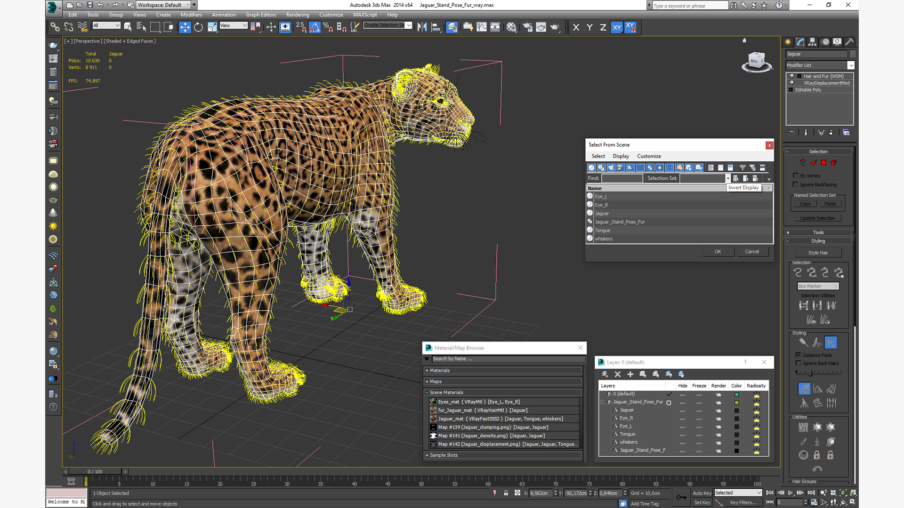The height and width of the screenshot is (508, 904).
Task: Collapse Jaguar_Stand_Pose_Fur layer tree
Action: click(x=602, y=402)
